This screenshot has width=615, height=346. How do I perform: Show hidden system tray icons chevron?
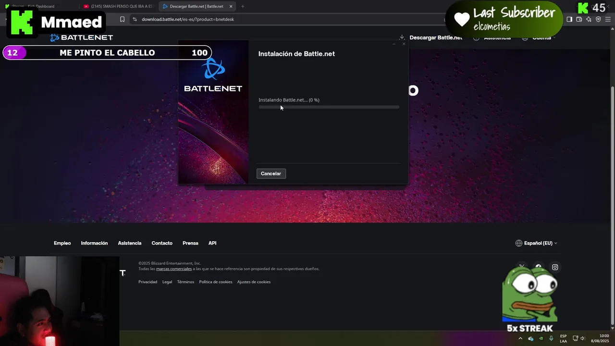[x=520, y=338]
